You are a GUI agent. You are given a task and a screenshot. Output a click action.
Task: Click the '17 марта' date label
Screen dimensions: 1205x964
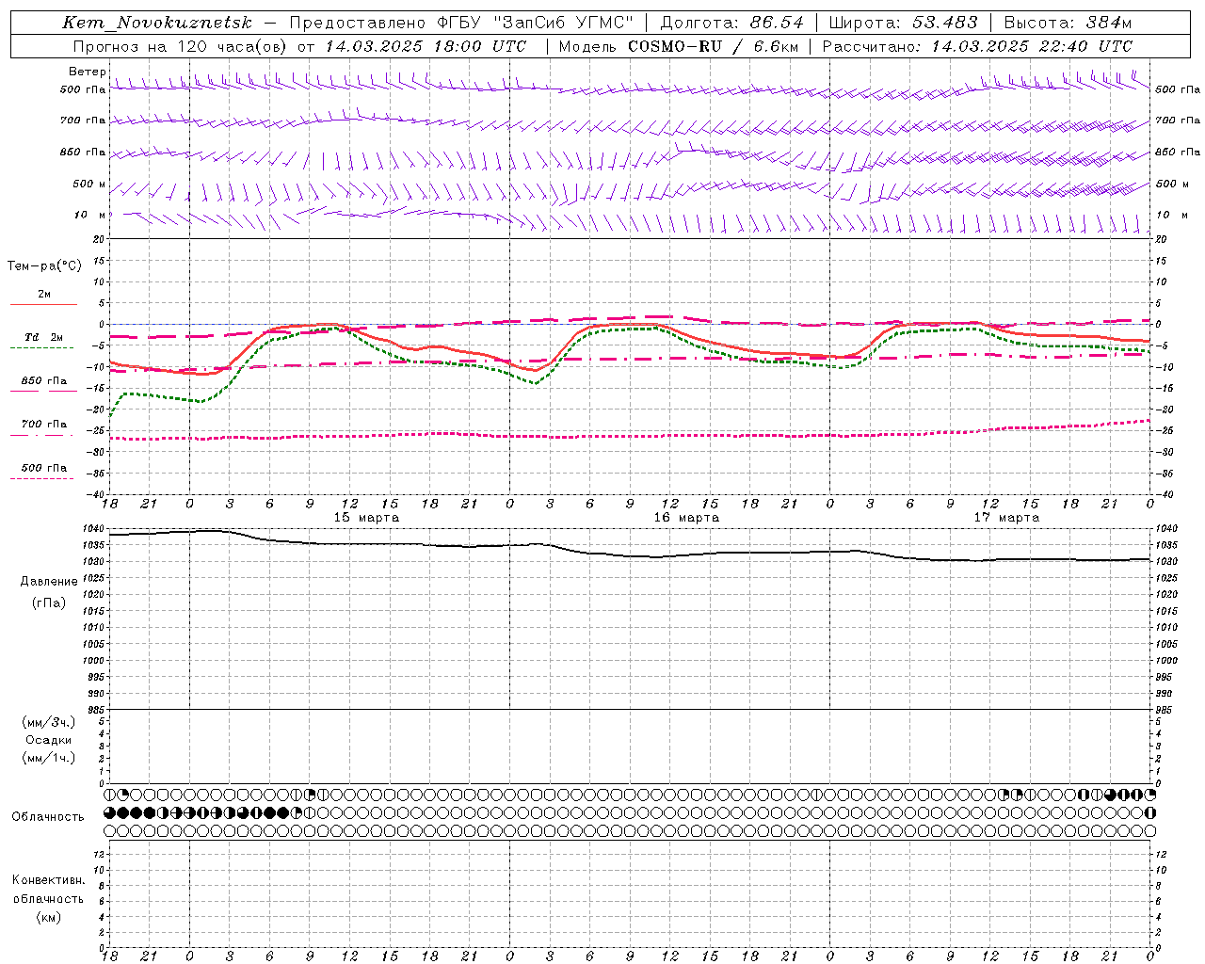coord(1006,518)
